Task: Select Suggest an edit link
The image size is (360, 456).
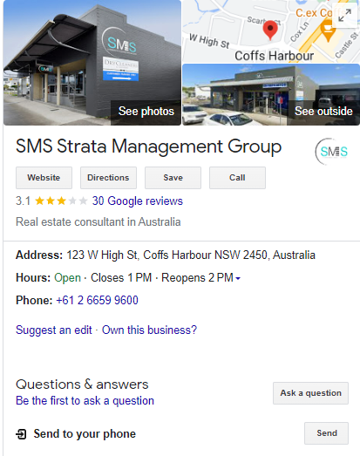Action: (x=54, y=330)
